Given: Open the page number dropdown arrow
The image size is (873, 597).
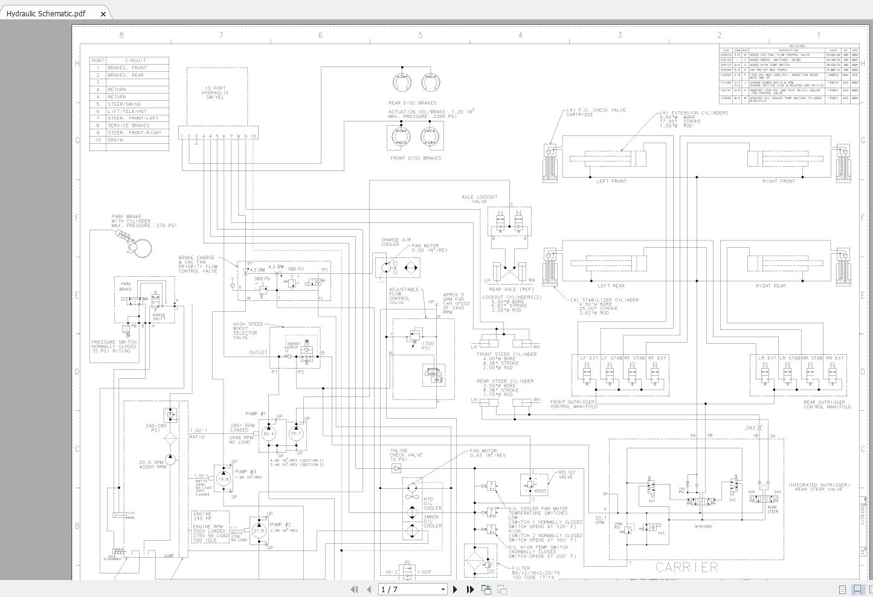Looking at the screenshot, I should tap(443, 589).
